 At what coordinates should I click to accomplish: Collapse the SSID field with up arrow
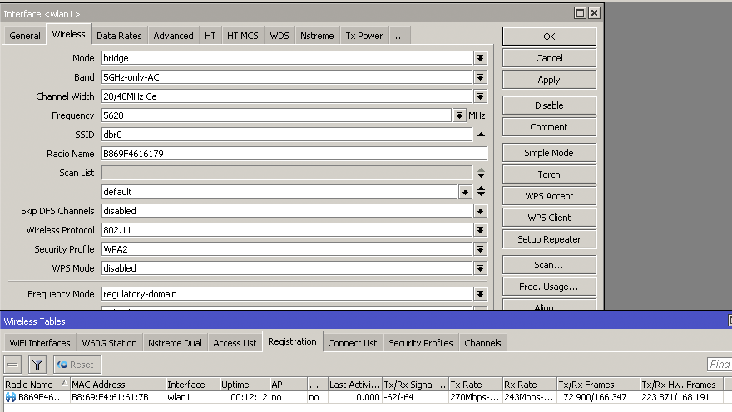pyautogui.click(x=481, y=135)
